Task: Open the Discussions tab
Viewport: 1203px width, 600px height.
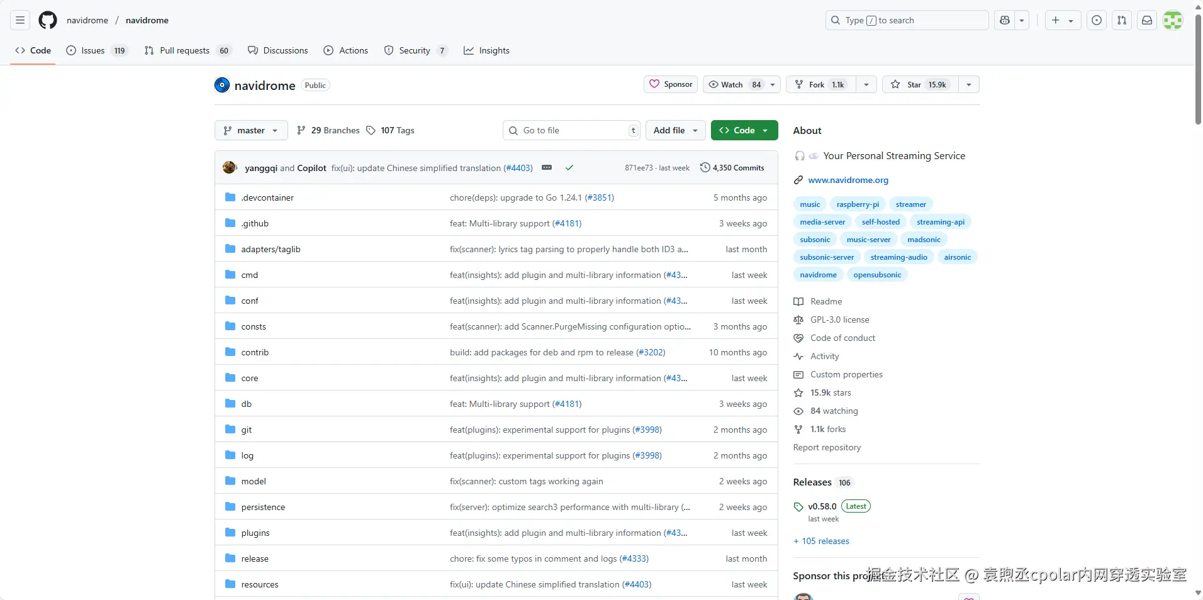Action: [x=277, y=50]
